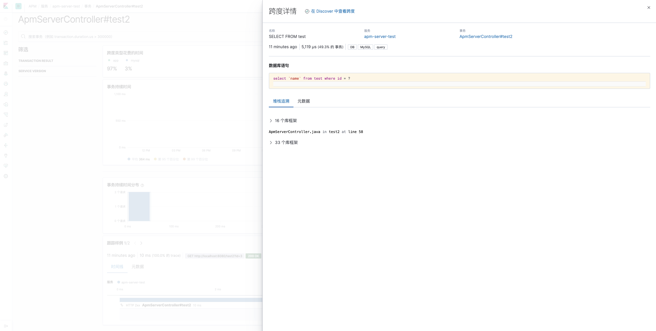Expand the TRANSACTION RESULT filter section
The width and height of the screenshot is (656, 331).
(x=36, y=61)
